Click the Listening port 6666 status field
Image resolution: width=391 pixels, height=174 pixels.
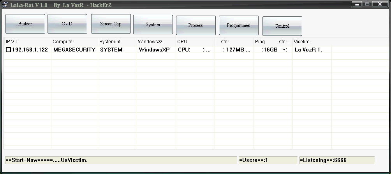point(336,160)
